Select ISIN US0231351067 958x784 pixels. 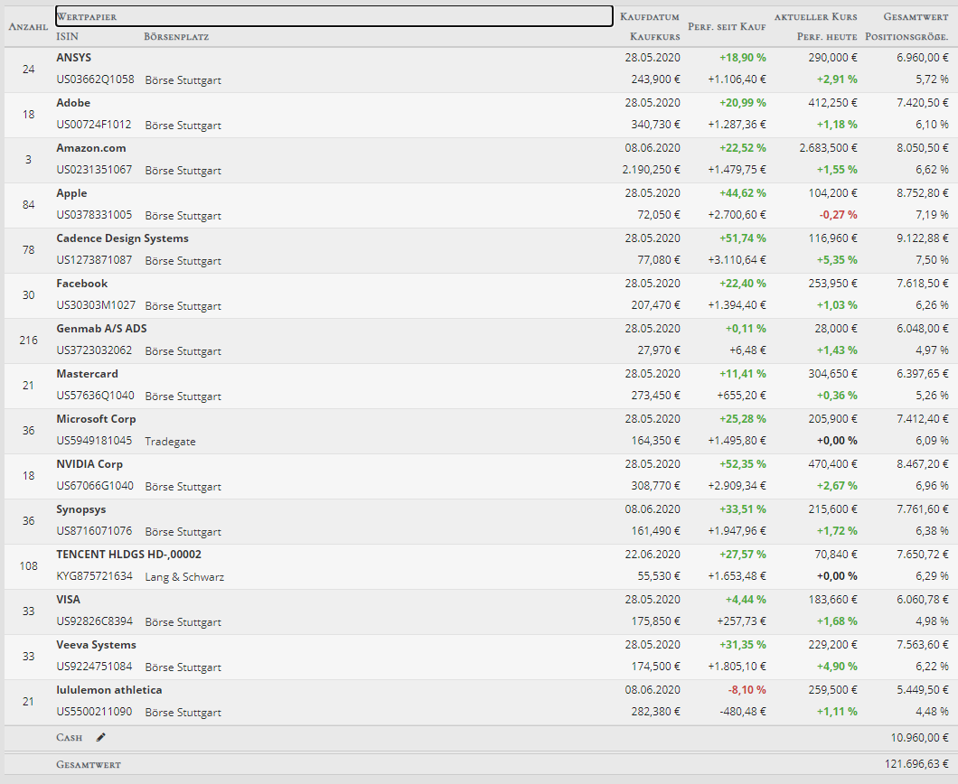94,169
